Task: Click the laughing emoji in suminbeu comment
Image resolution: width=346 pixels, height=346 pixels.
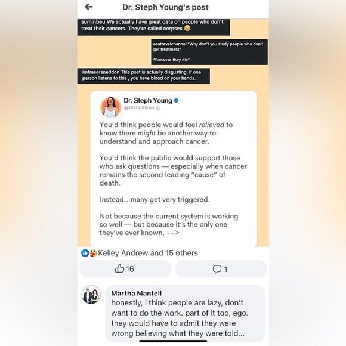Action: pyautogui.click(x=187, y=29)
